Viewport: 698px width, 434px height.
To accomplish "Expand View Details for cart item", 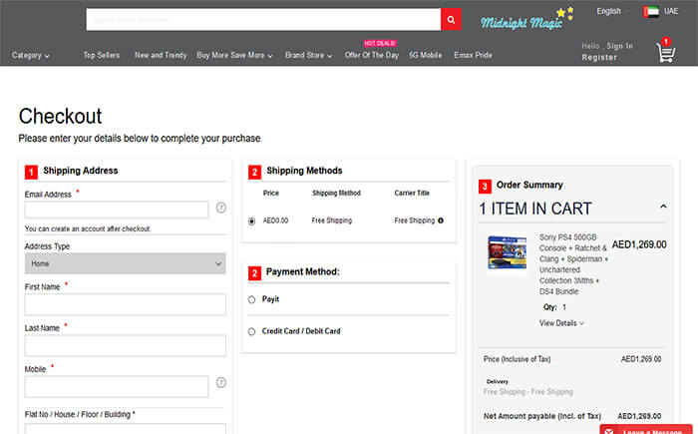I will [x=561, y=323].
